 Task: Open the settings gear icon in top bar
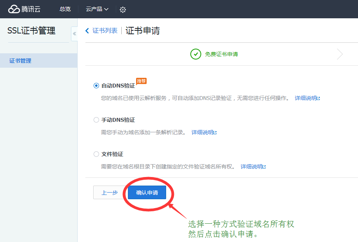click(x=123, y=10)
